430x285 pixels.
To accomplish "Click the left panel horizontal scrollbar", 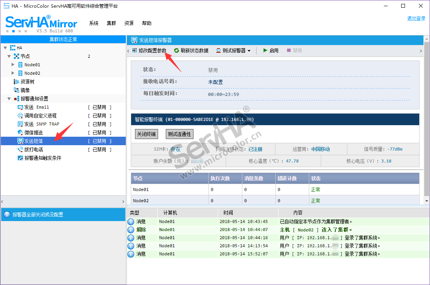I will tap(63, 201).
